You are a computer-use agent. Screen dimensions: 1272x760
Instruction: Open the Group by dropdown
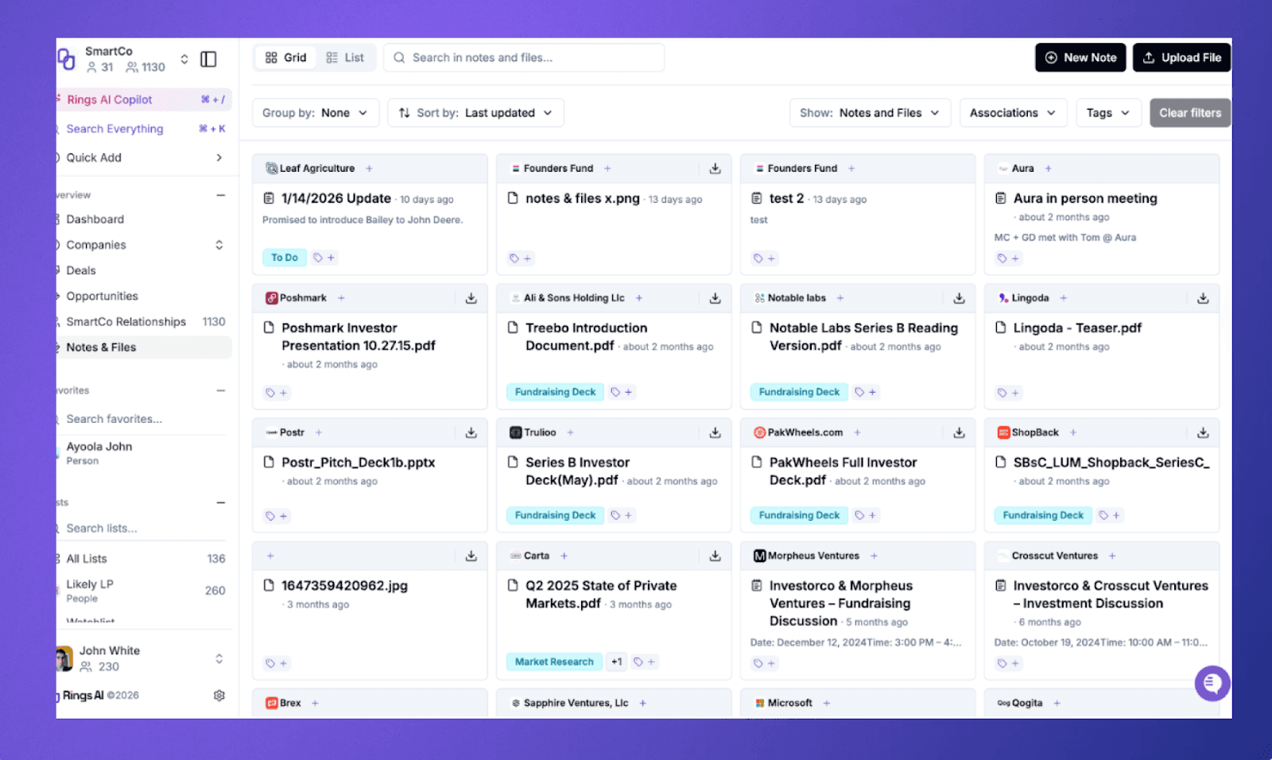tap(316, 113)
